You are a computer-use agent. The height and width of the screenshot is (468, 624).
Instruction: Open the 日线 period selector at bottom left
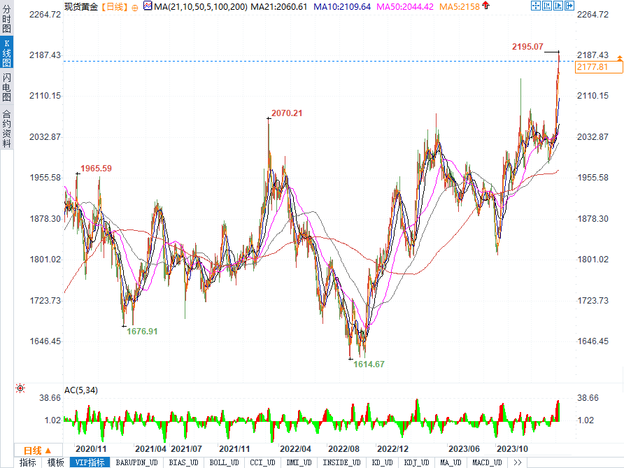(38, 451)
